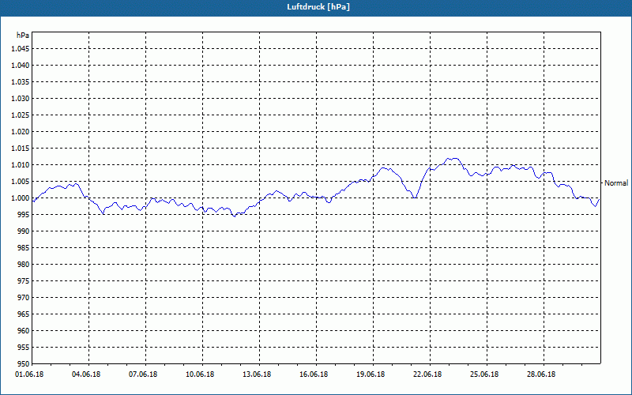
Task: Click the 970 axis label
Action: pyautogui.click(x=24, y=298)
